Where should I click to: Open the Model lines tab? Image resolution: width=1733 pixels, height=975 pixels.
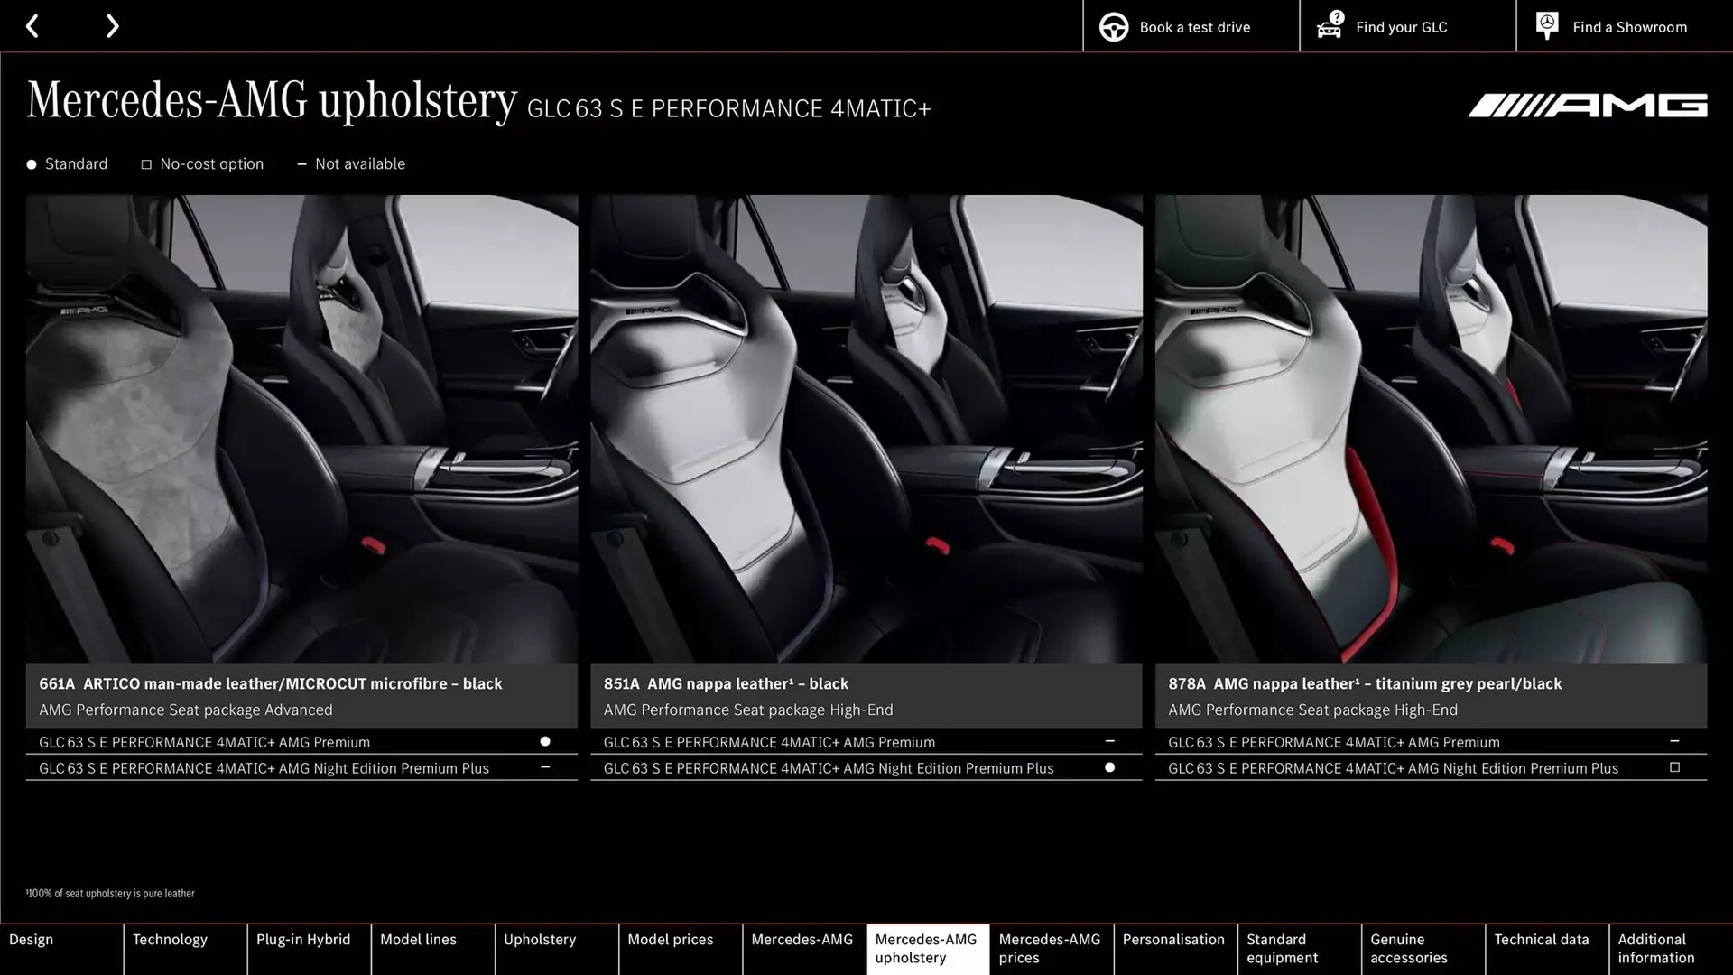click(432, 949)
